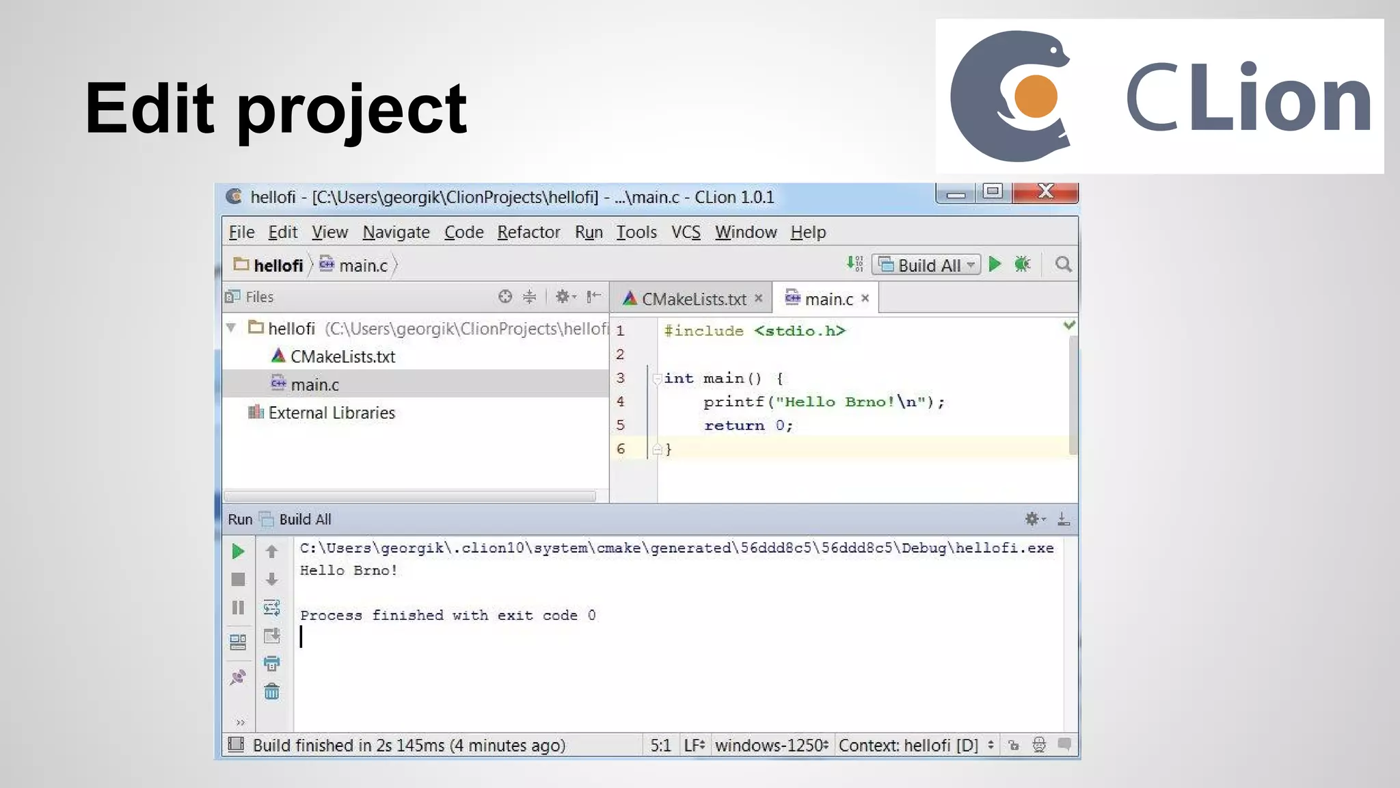Screen dimensions: 1400x788
Task: Click the Stop square in Run panel
Action: tap(238, 579)
